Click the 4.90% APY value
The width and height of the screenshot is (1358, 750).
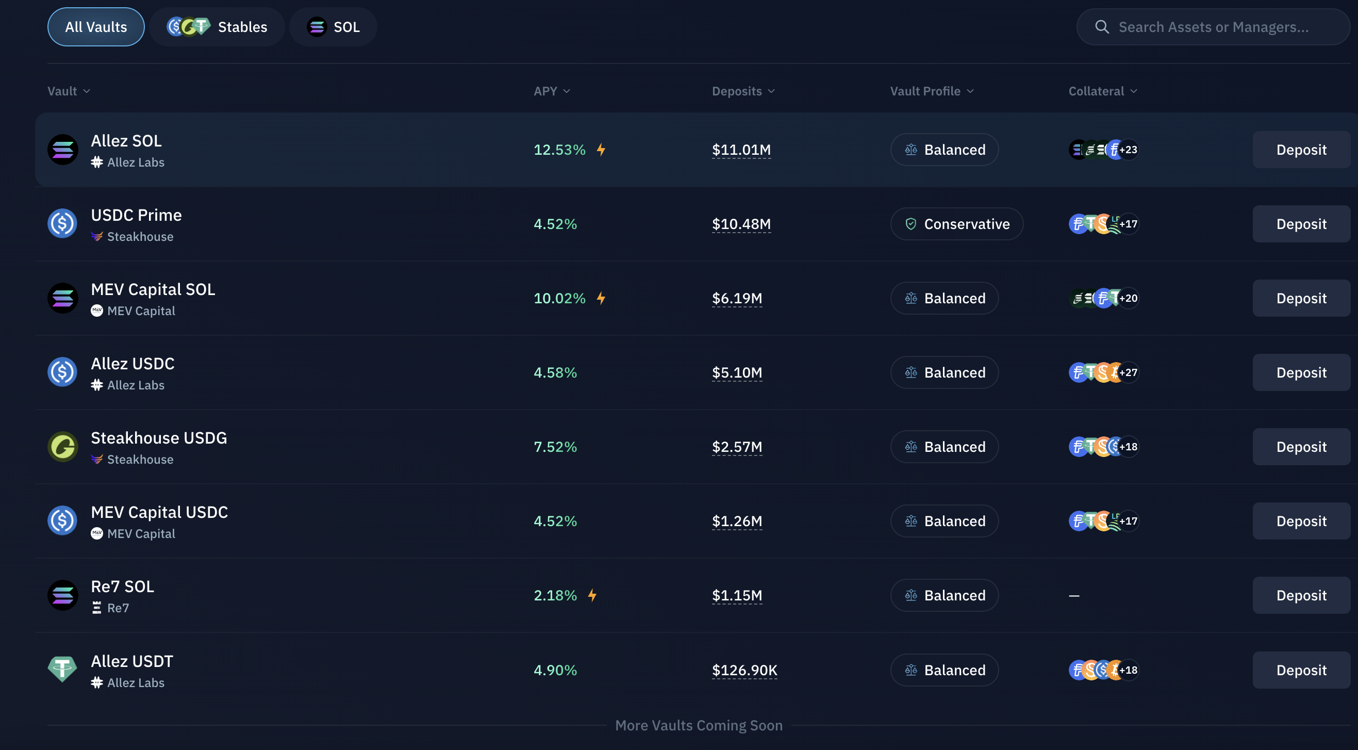pos(555,670)
